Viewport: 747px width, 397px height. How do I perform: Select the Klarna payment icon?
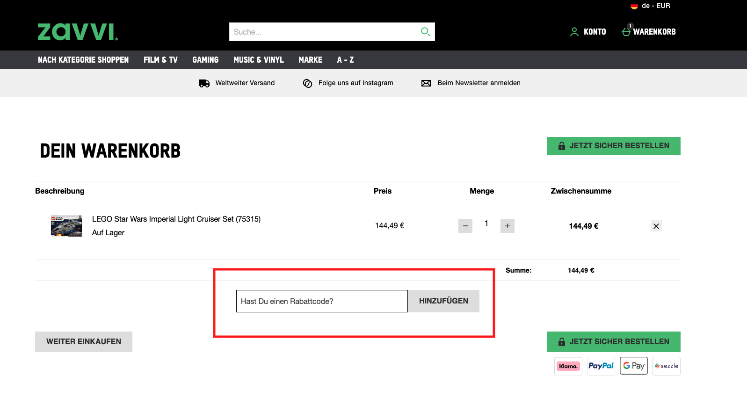568,366
